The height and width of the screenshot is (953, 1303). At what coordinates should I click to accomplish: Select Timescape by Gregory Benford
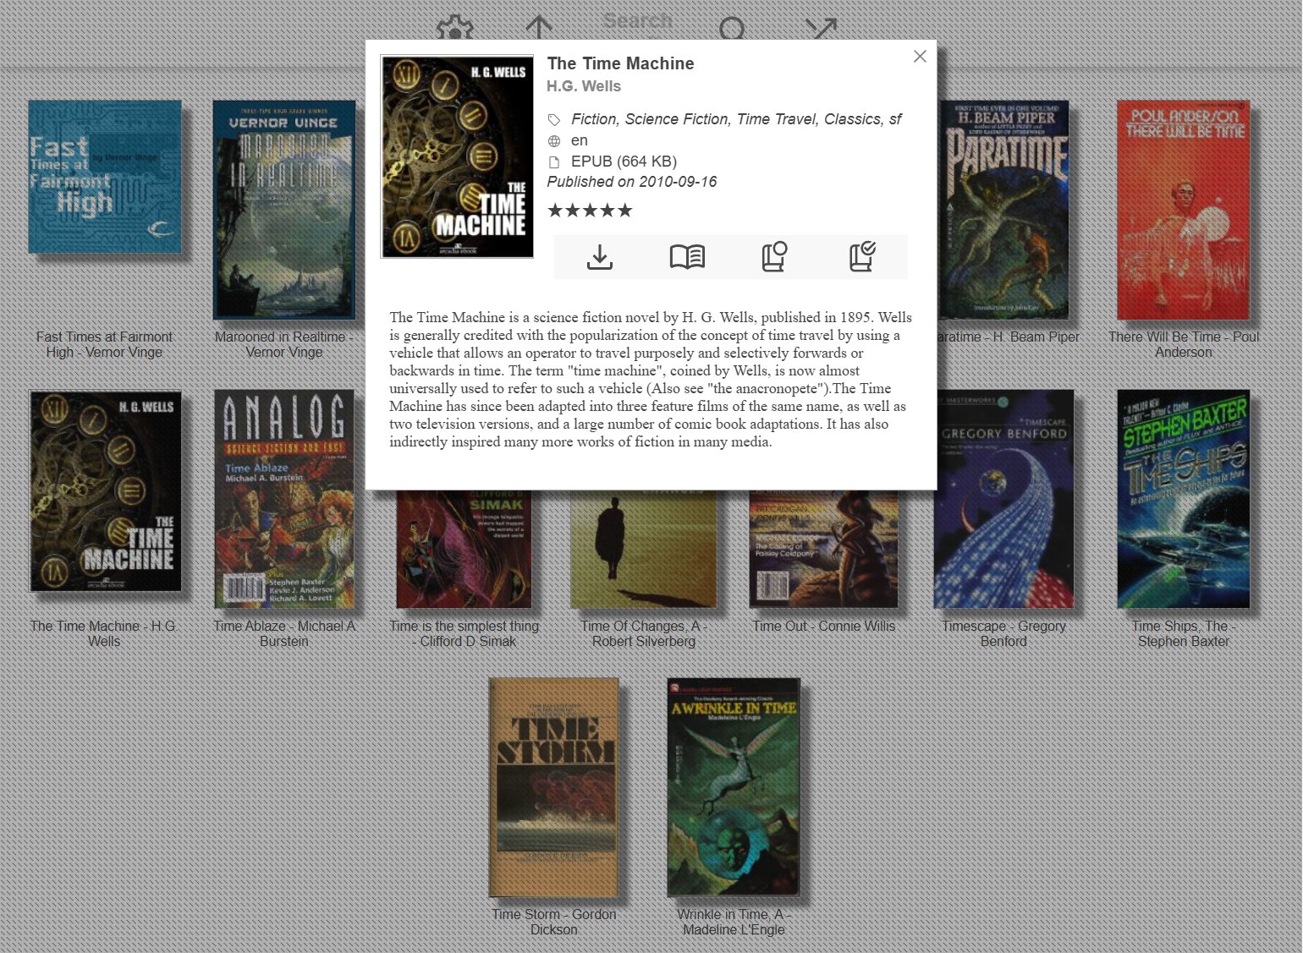coord(1003,499)
